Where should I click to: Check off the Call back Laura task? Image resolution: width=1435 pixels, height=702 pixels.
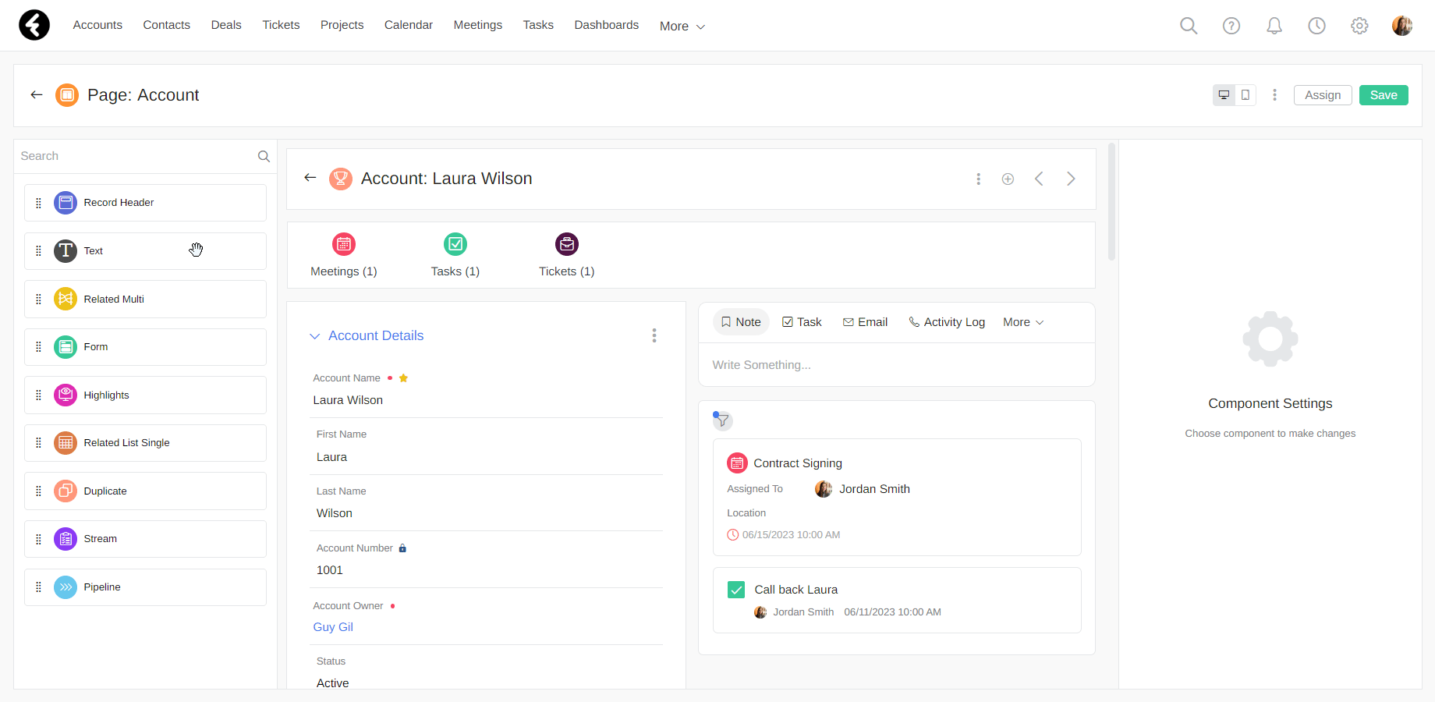(736, 590)
